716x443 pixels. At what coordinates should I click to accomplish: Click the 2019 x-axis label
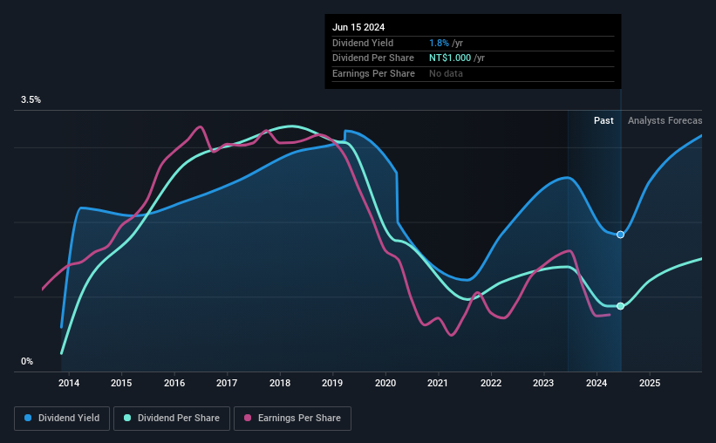tap(332, 383)
